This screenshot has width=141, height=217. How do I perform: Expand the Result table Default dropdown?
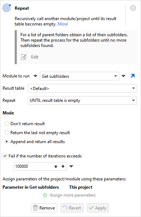coord(82,88)
